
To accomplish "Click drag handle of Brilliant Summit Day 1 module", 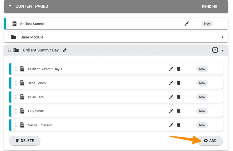I will pyautogui.click(x=10, y=50).
